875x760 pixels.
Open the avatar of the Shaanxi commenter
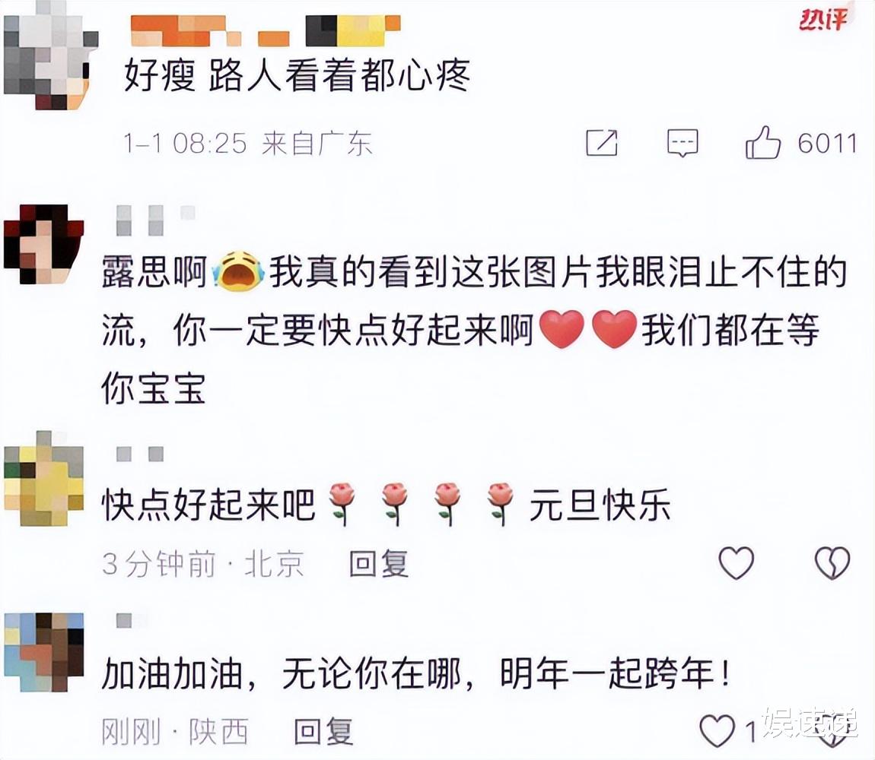pyautogui.click(x=43, y=651)
